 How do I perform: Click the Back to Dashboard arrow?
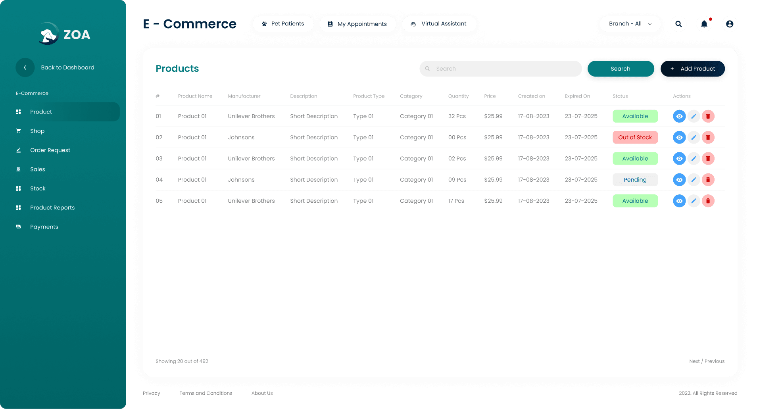(25, 67)
